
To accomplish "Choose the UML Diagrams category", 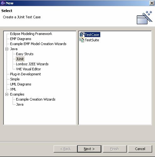I will pos(21,84).
